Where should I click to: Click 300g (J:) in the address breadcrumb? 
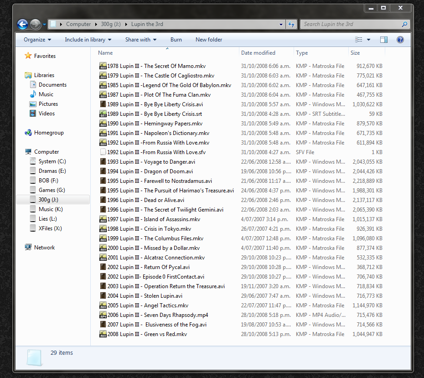pyautogui.click(x=111, y=24)
